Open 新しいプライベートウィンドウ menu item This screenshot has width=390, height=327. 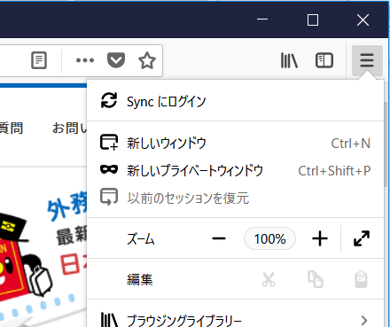pyautogui.click(x=235, y=170)
